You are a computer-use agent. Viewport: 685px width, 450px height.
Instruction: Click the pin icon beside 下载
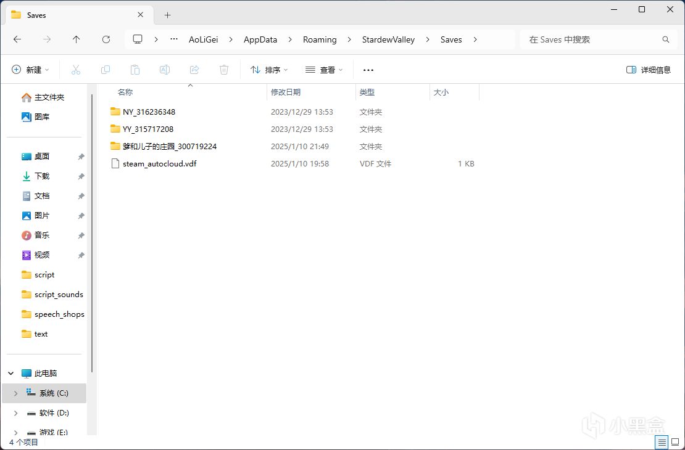click(x=81, y=176)
